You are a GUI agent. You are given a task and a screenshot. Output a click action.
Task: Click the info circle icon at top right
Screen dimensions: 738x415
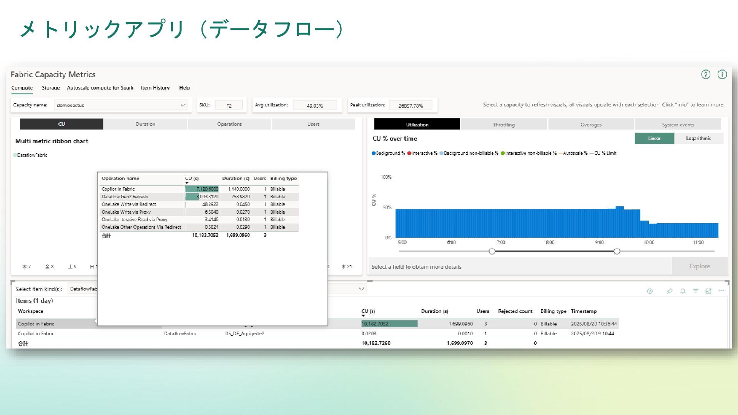point(722,75)
